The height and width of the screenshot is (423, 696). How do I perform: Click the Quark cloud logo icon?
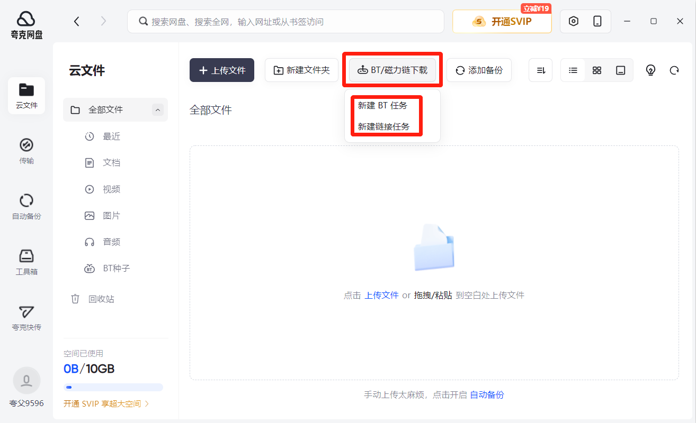pos(26,19)
